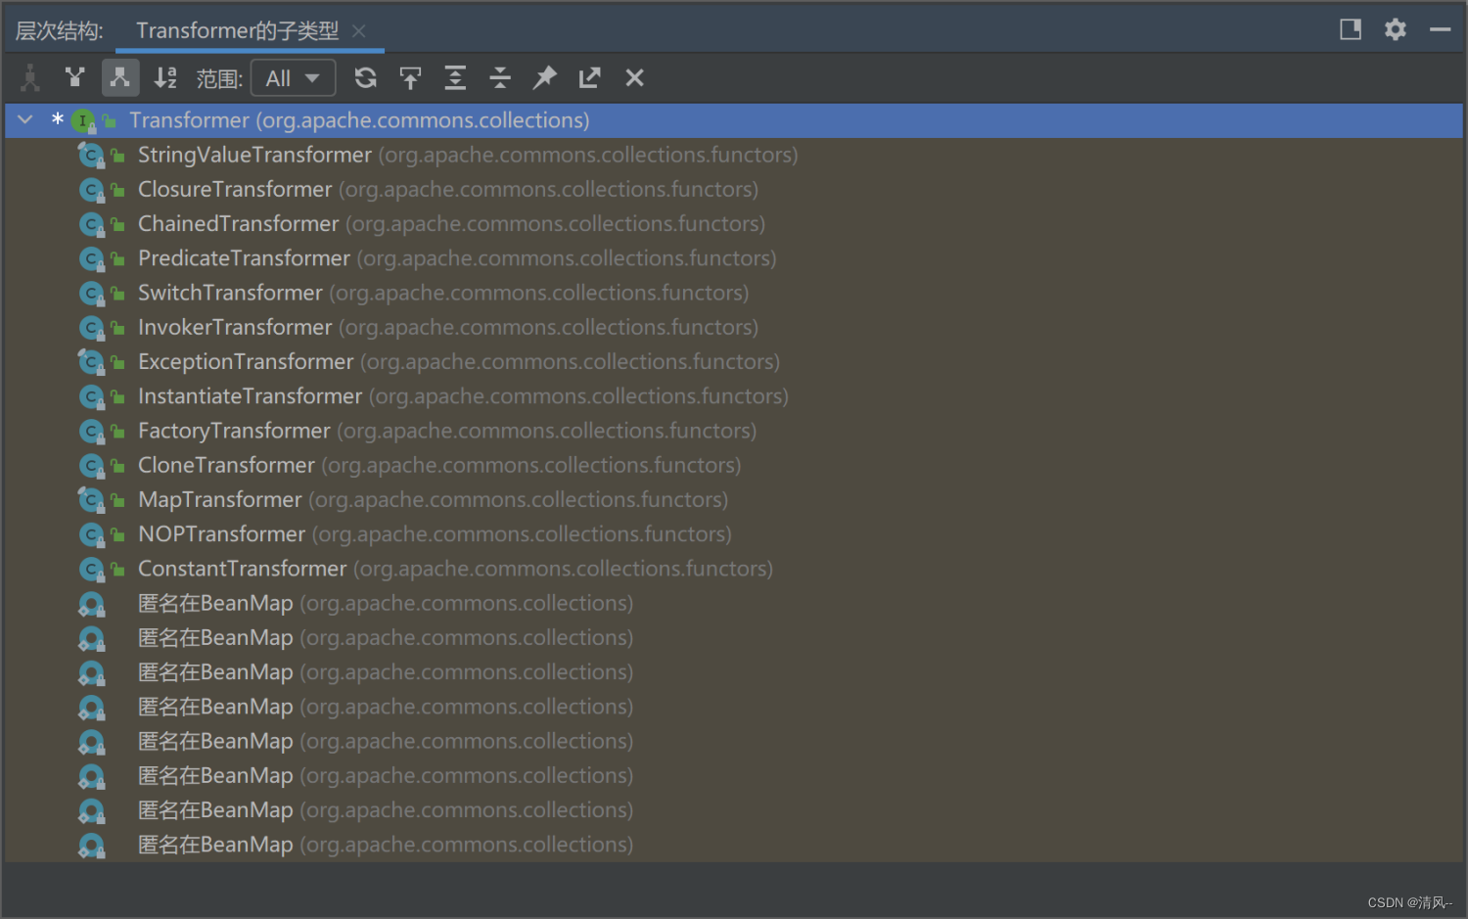Hide the hierarchy tool window

click(x=1440, y=29)
